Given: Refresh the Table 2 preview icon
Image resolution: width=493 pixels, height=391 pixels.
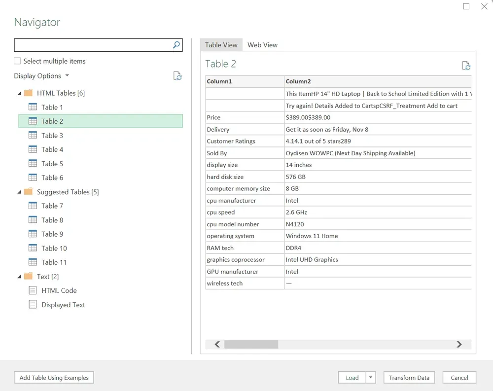Looking at the screenshot, I should [x=466, y=66].
